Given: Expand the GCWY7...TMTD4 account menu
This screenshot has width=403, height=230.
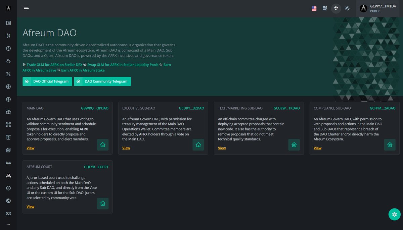Looking at the screenshot, I should coord(377,8).
